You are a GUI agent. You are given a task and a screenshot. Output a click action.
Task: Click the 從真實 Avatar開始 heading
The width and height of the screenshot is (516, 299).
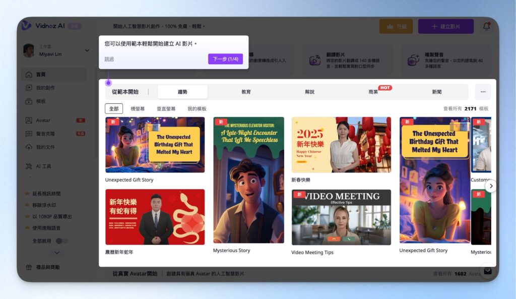(x=135, y=274)
